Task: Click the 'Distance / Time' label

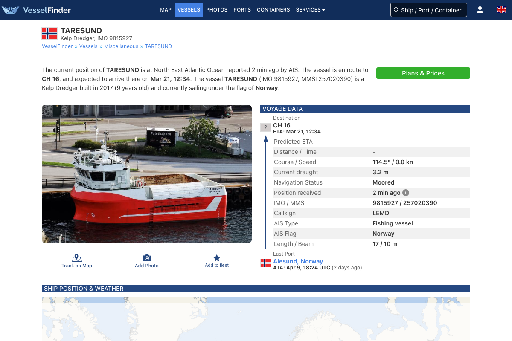Action: (x=295, y=152)
